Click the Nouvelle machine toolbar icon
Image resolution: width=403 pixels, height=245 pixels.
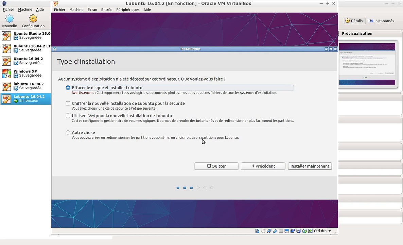[x=10, y=18]
